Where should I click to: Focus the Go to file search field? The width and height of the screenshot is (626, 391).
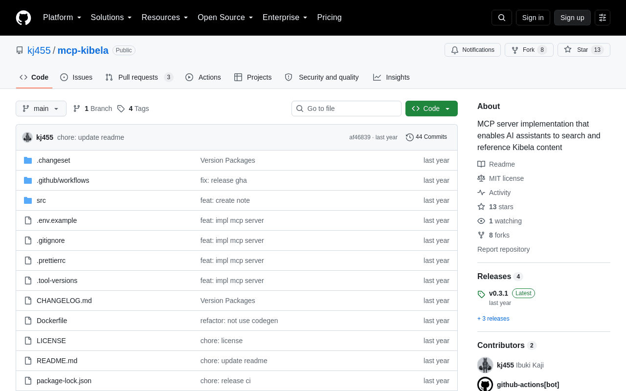click(346, 109)
